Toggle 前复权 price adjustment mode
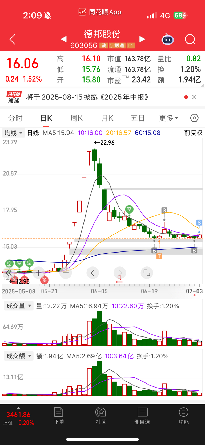The width and height of the screenshot is (205, 445). (x=194, y=133)
